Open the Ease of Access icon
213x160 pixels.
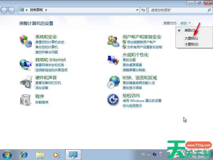coord(113,100)
